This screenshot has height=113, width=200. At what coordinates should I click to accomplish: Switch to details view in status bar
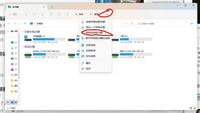tap(191, 108)
